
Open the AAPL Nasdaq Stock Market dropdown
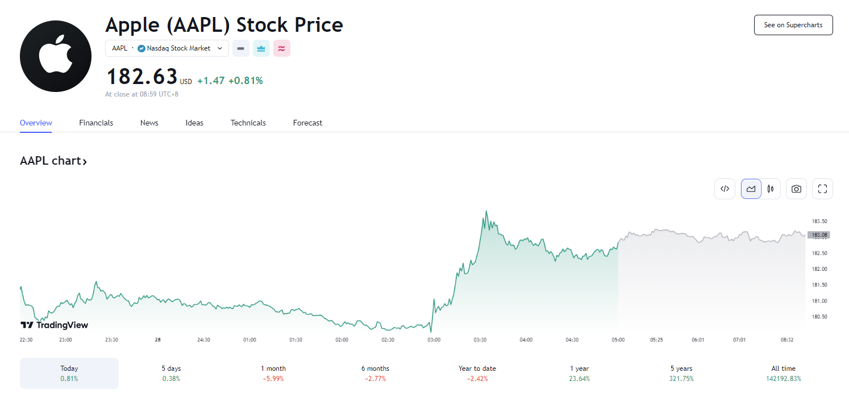click(167, 49)
